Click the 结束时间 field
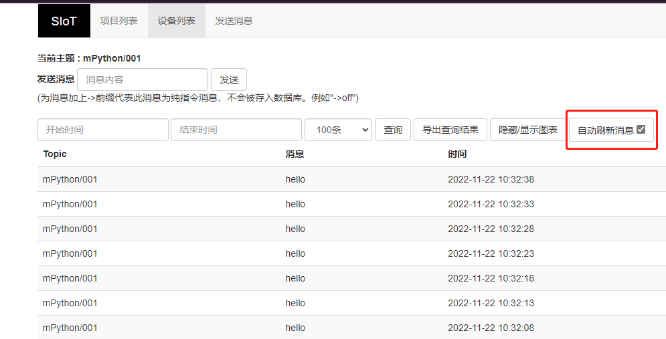666x339 pixels. point(236,130)
